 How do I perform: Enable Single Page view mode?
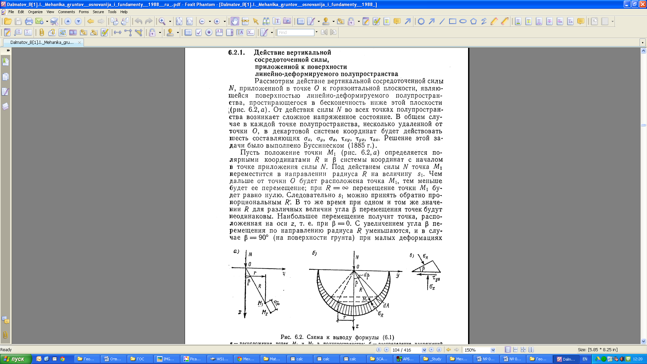508,350
